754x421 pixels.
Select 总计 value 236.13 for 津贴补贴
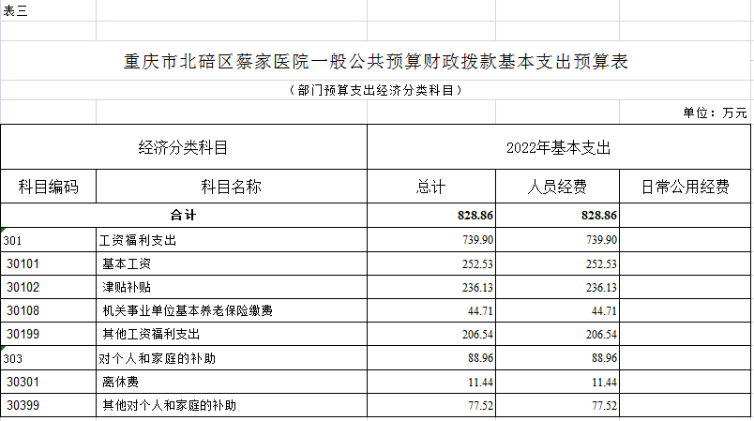[431, 287]
